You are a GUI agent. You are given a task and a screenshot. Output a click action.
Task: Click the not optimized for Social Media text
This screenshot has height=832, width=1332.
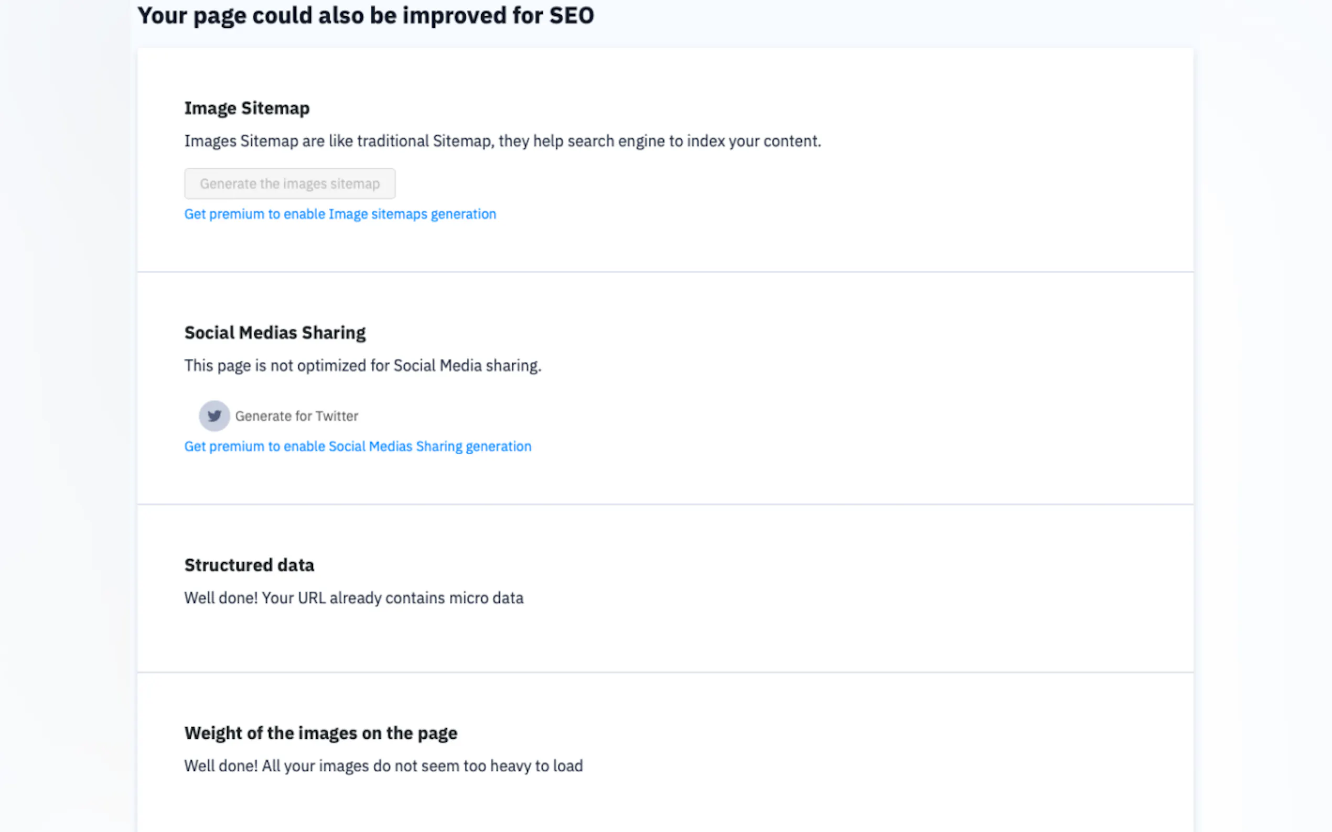362,365
